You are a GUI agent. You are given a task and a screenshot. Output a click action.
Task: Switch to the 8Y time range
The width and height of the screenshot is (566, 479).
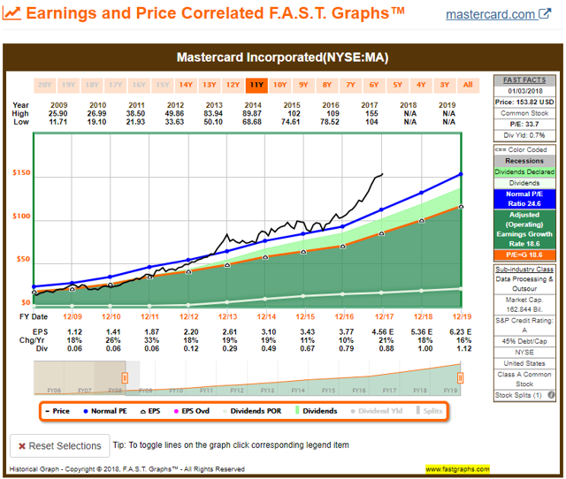tap(327, 85)
